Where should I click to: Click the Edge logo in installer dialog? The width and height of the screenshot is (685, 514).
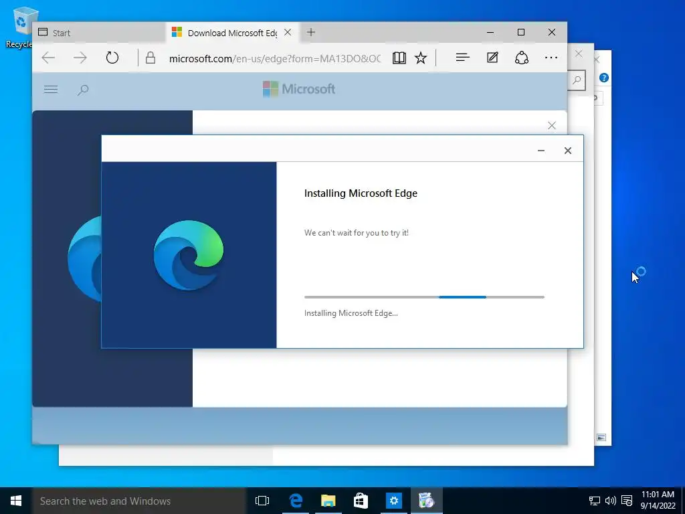189,255
